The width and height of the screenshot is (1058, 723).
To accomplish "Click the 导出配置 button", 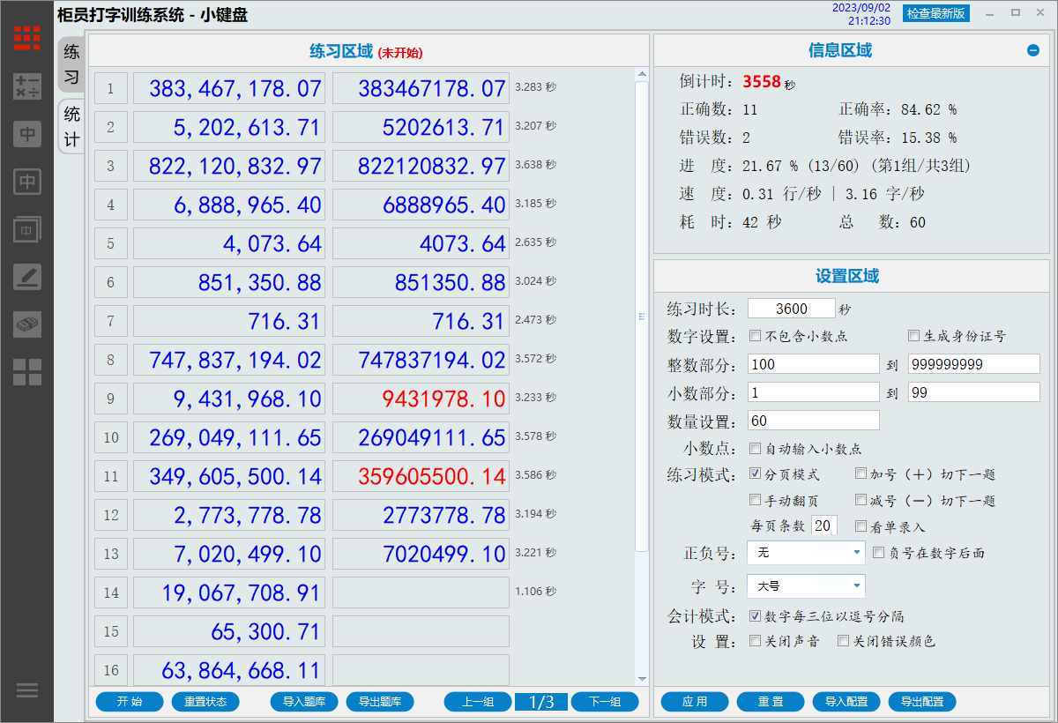I will pyautogui.click(x=922, y=702).
